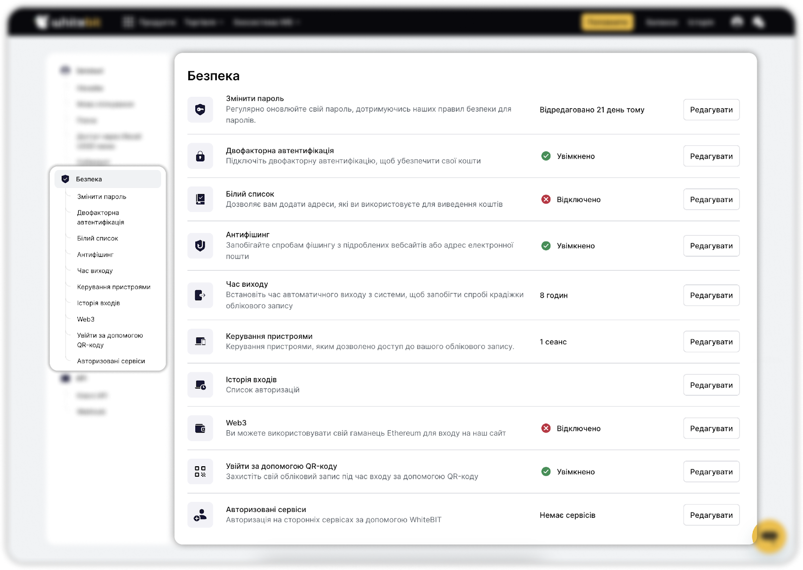Click the Білий список checklist icon
This screenshot has width=803, height=570.
tap(200, 200)
